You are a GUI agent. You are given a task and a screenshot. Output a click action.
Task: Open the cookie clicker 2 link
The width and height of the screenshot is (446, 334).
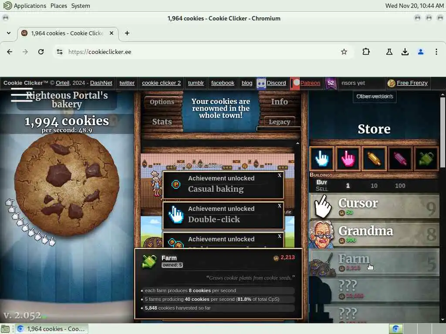tap(161, 83)
